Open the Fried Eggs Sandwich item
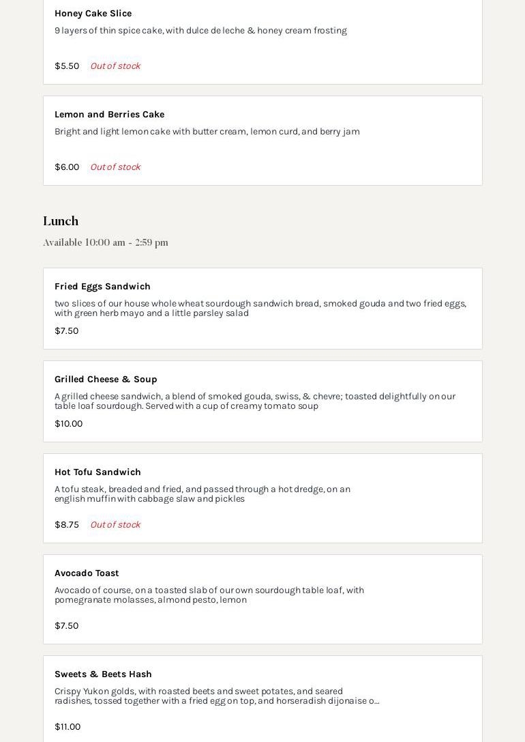Viewport: 525px width, 742px height. pyautogui.click(x=102, y=286)
